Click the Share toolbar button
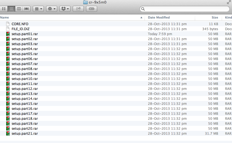Viewport: 232px width, 143px height. pos(78,9)
